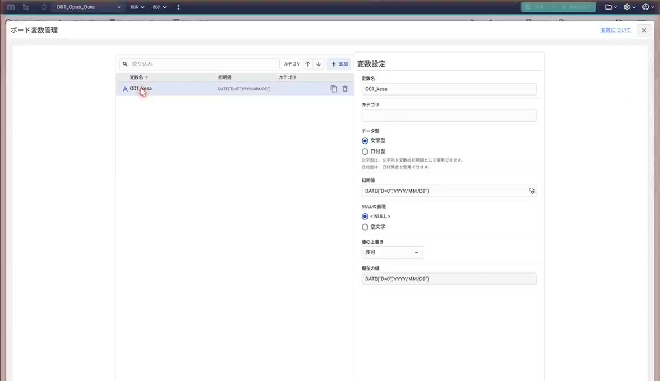
Task: Move category down with the down arrow
Action: click(x=319, y=64)
